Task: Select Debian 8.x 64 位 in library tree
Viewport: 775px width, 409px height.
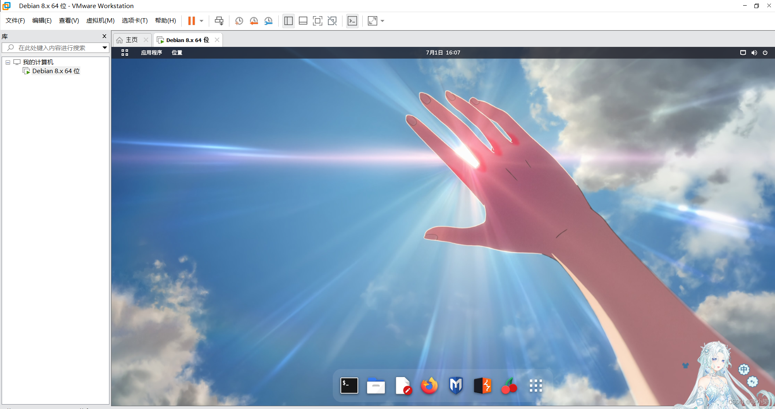Action: [56, 71]
